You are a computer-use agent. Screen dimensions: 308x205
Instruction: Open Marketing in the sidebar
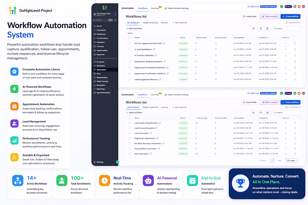(101, 66)
